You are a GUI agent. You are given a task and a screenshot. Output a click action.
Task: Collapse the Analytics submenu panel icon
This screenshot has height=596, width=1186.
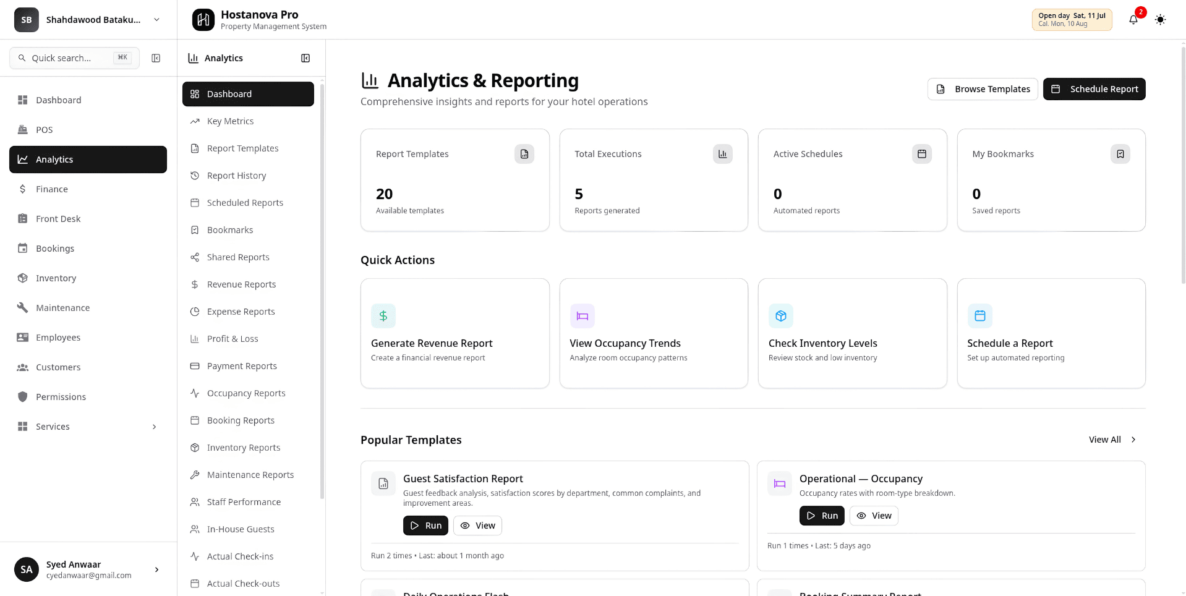pyautogui.click(x=305, y=58)
